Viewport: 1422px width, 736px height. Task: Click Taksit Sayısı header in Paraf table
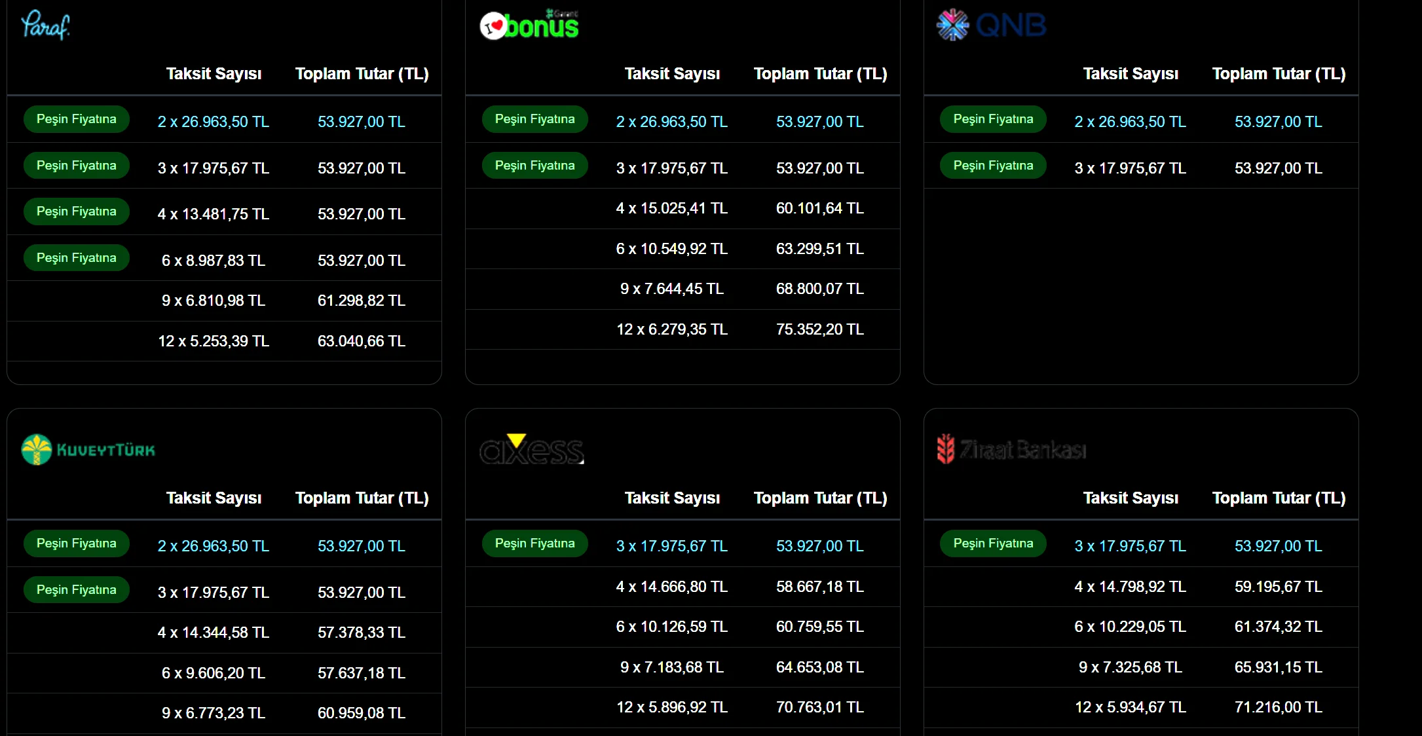tap(214, 74)
